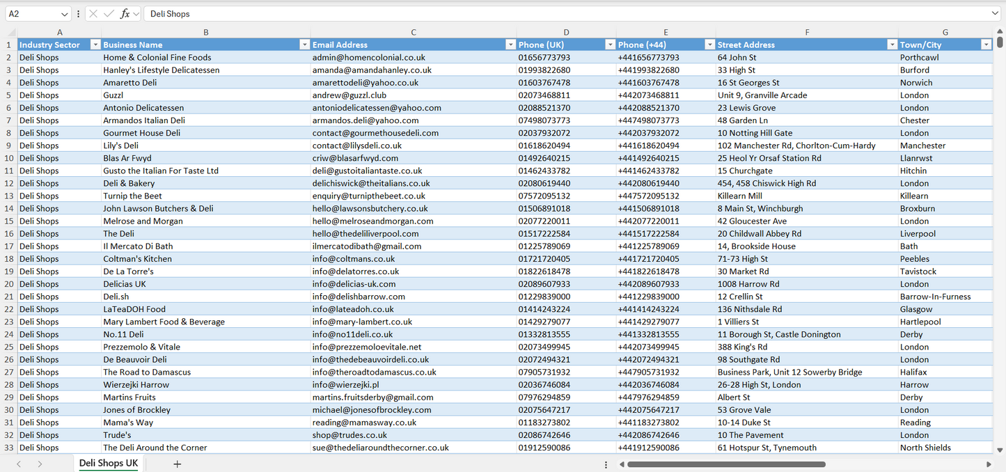
Task: Add a new sheet with plus icon
Action: [x=177, y=464]
